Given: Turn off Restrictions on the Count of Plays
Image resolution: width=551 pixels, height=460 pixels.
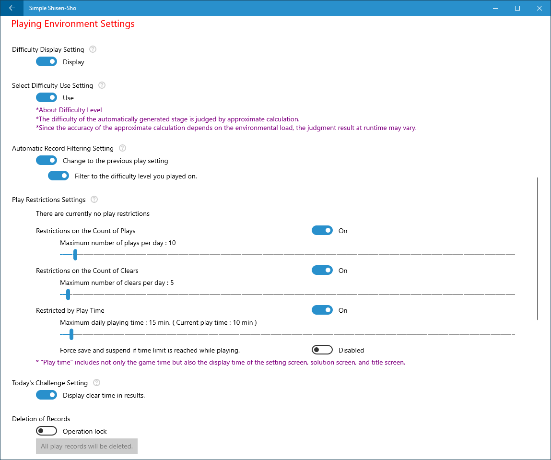Looking at the screenshot, I should coord(322,231).
